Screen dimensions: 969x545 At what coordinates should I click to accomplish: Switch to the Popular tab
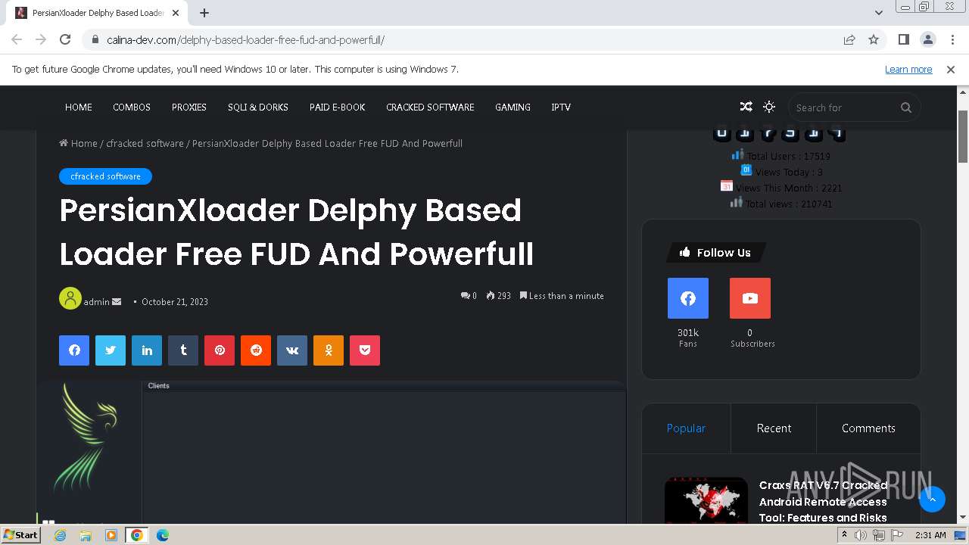point(686,428)
